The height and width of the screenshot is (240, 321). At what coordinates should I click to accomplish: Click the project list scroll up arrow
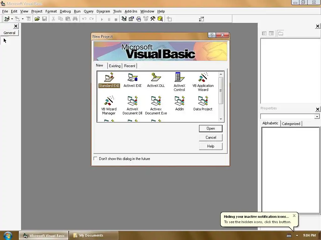pyautogui.click(x=221, y=74)
